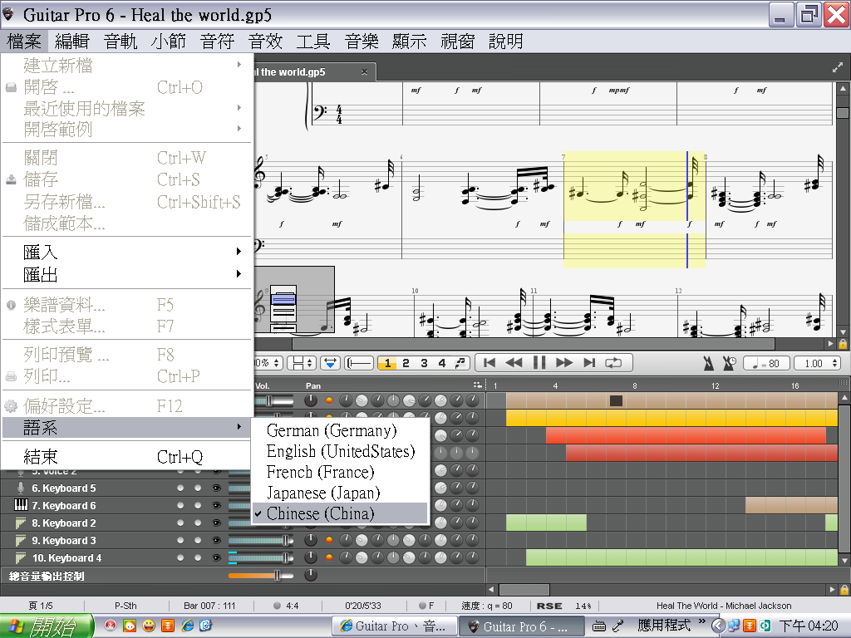
Task: Click the fast forward playback button
Action: 564,363
